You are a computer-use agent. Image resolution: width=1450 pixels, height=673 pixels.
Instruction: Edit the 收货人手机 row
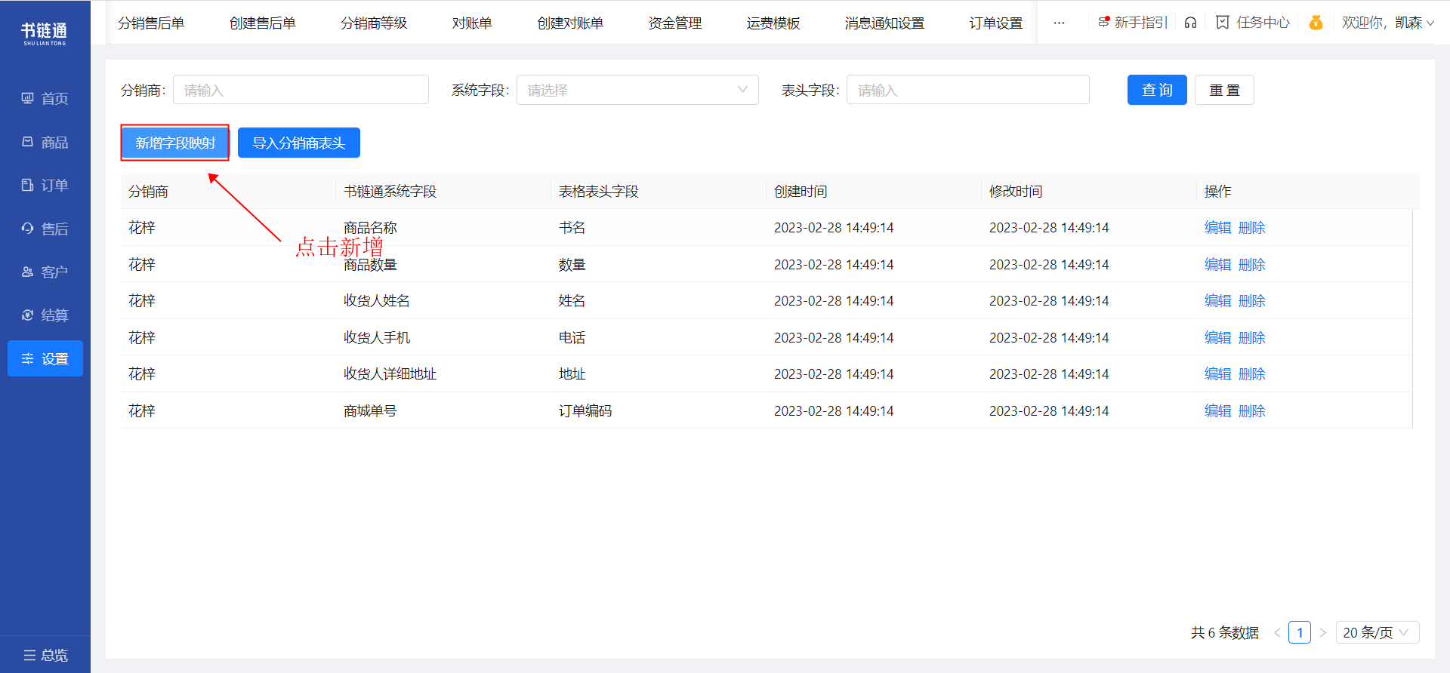tap(1217, 338)
